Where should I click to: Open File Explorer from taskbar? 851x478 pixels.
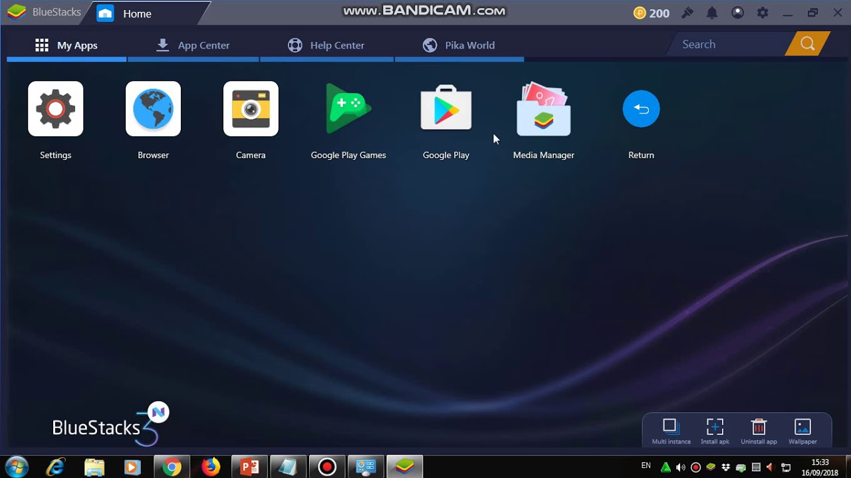[94, 467]
